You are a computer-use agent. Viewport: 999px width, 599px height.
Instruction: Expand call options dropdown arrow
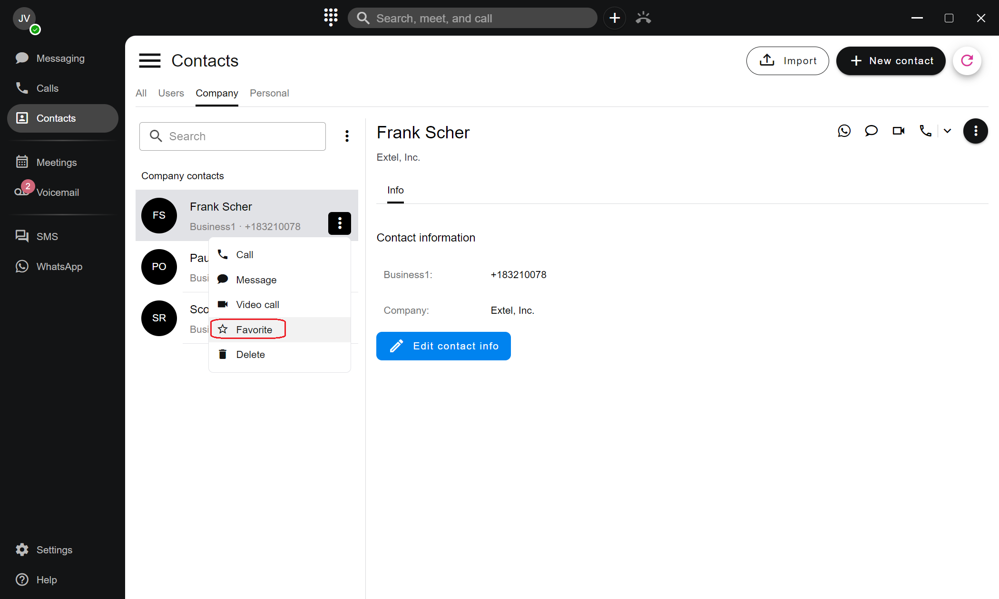click(x=947, y=131)
